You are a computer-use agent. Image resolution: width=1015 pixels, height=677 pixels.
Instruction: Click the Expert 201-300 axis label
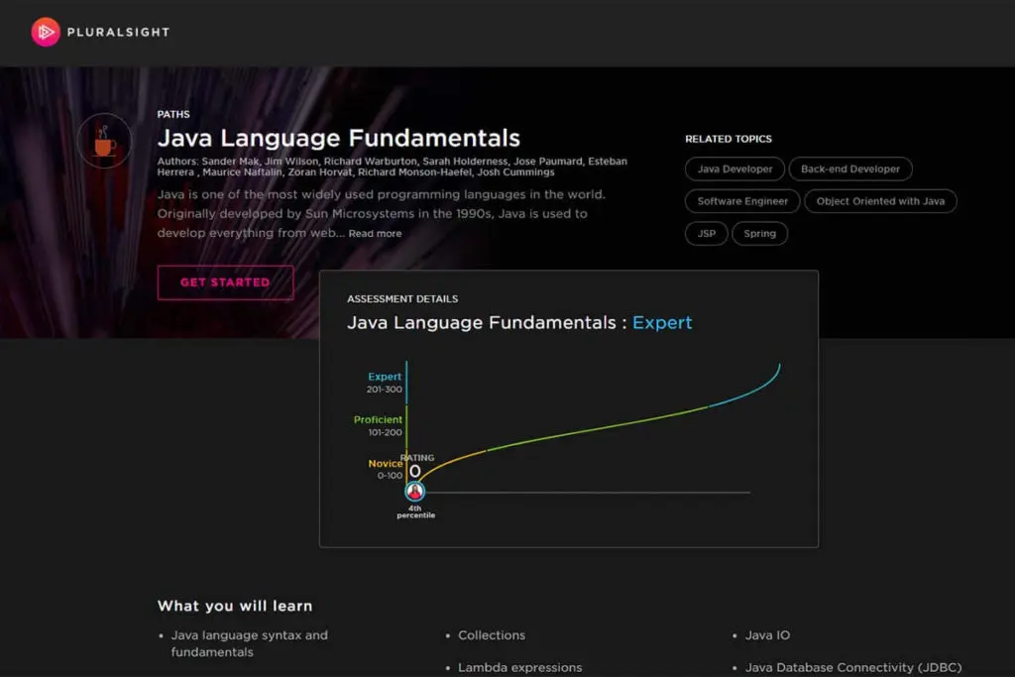coord(385,383)
